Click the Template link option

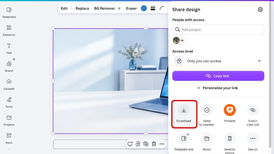coord(184,142)
